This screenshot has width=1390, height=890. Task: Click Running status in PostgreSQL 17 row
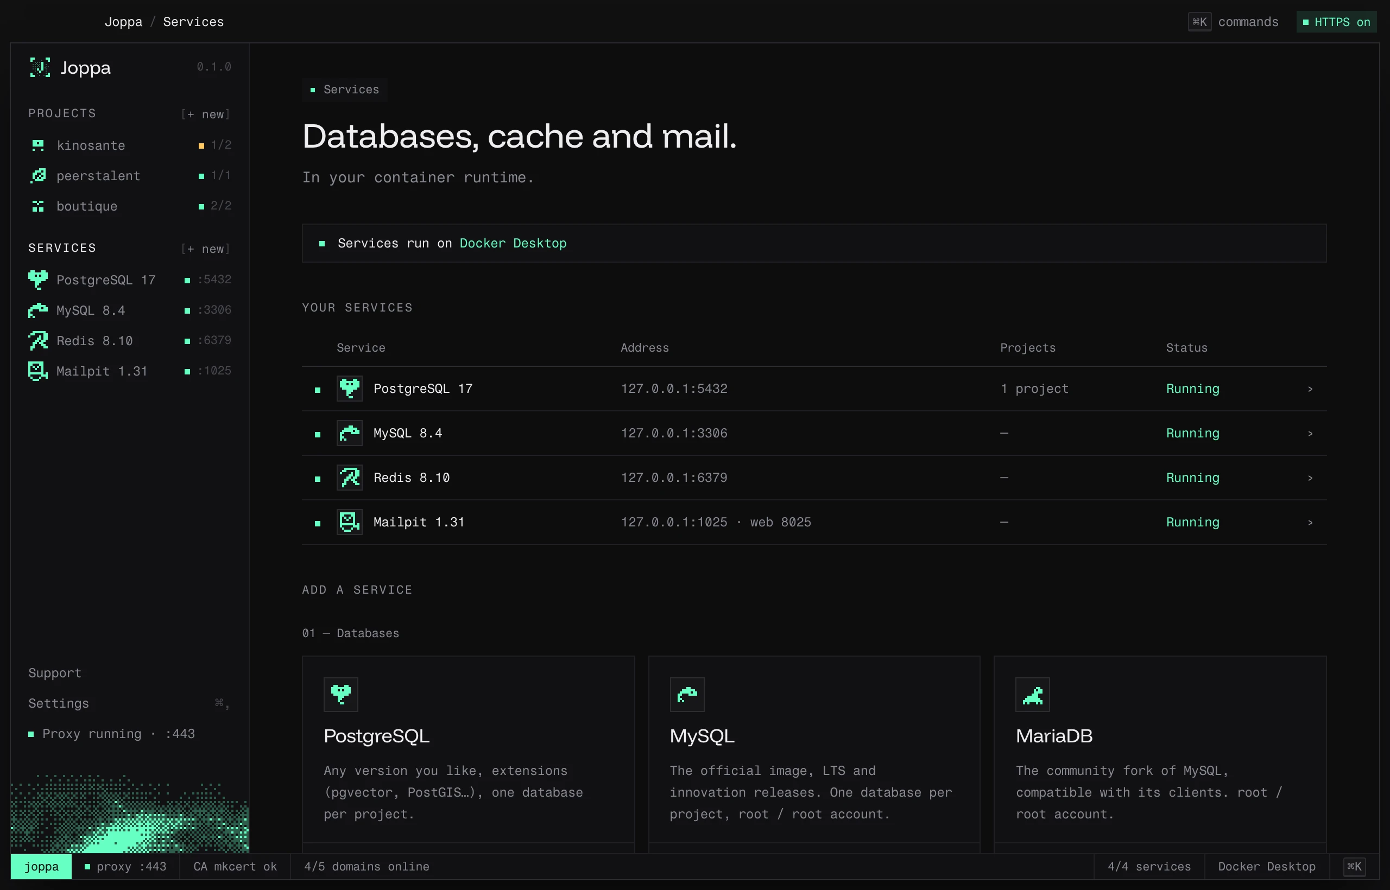click(x=1192, y=389)
